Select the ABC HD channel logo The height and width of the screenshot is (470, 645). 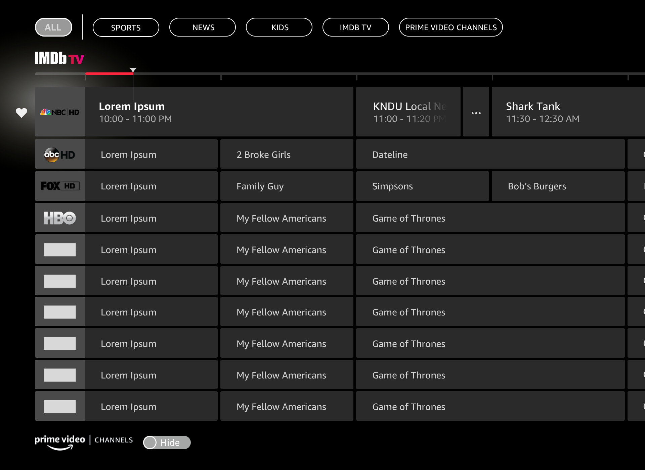coord(60,155)
